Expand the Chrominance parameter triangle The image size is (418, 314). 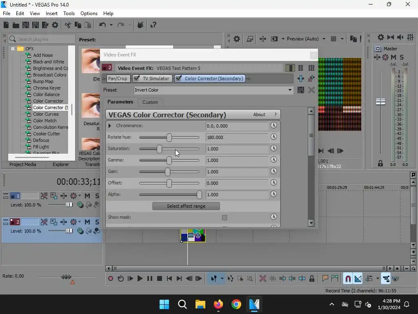click(109, 126)
